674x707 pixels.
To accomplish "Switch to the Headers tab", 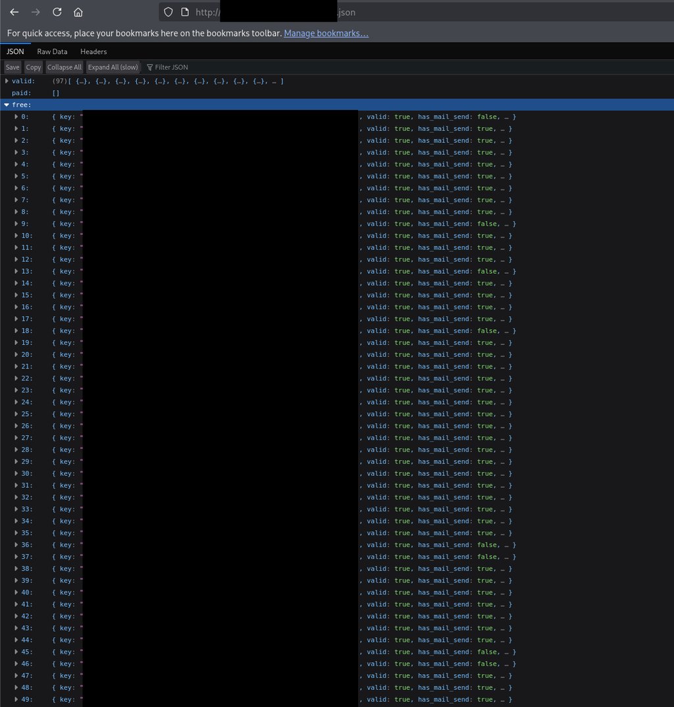I will [x=93, y=51].
